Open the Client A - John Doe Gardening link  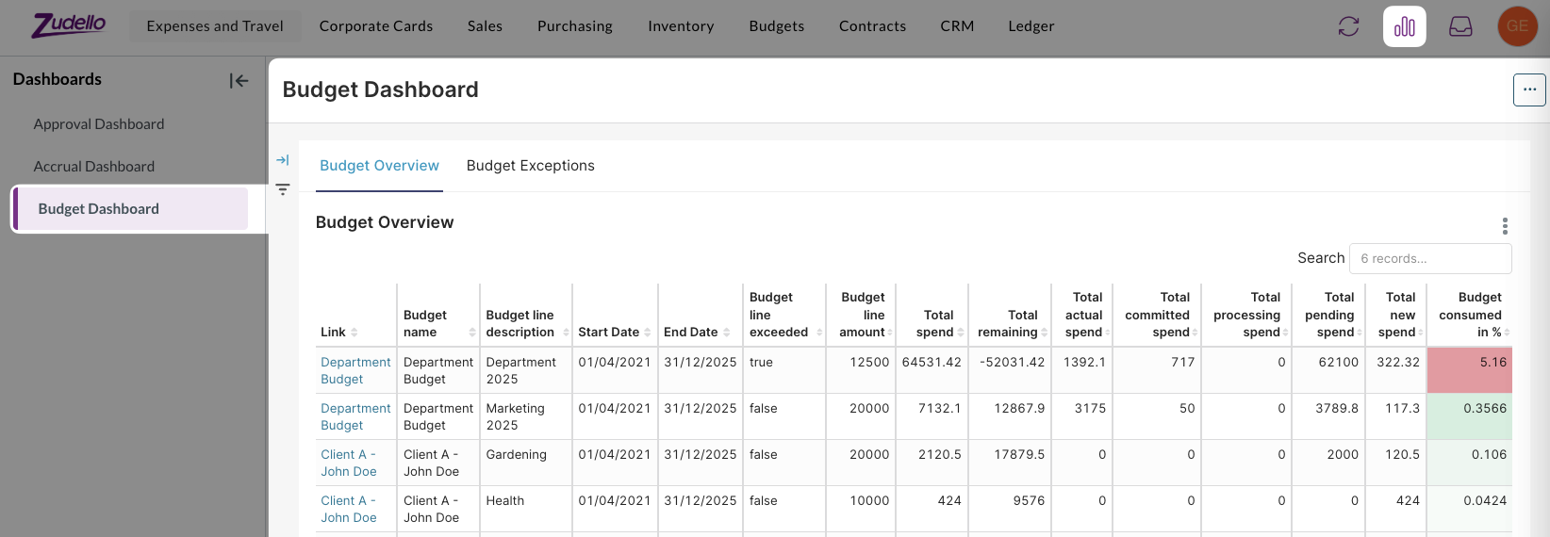[348, 463]
